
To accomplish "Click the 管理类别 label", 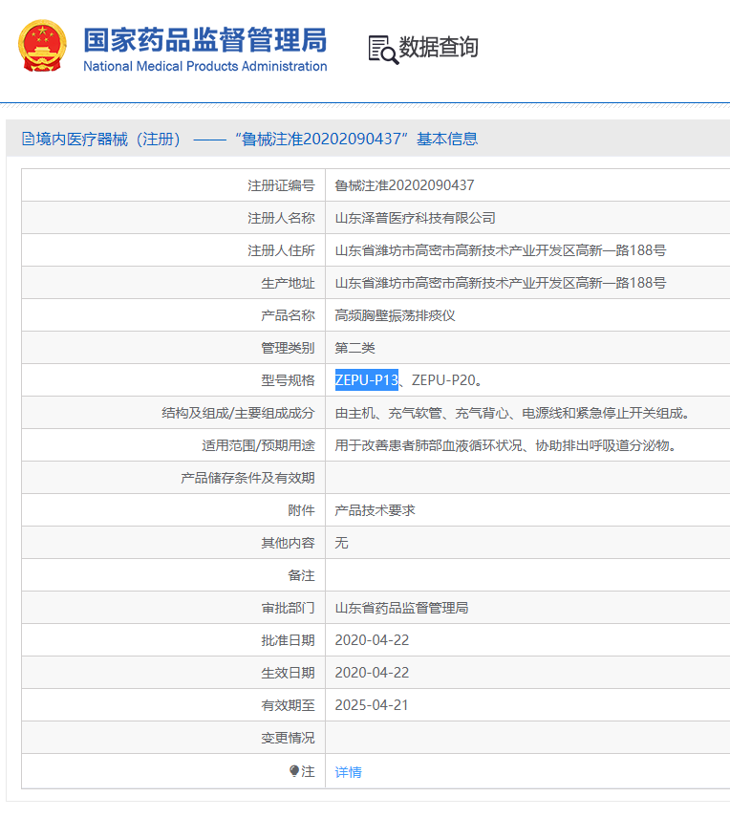I will click(x=288, y=348).
